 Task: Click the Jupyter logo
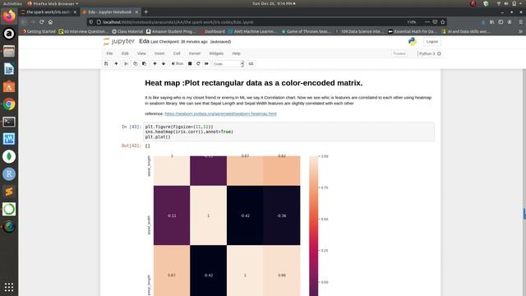coord(118,41)
